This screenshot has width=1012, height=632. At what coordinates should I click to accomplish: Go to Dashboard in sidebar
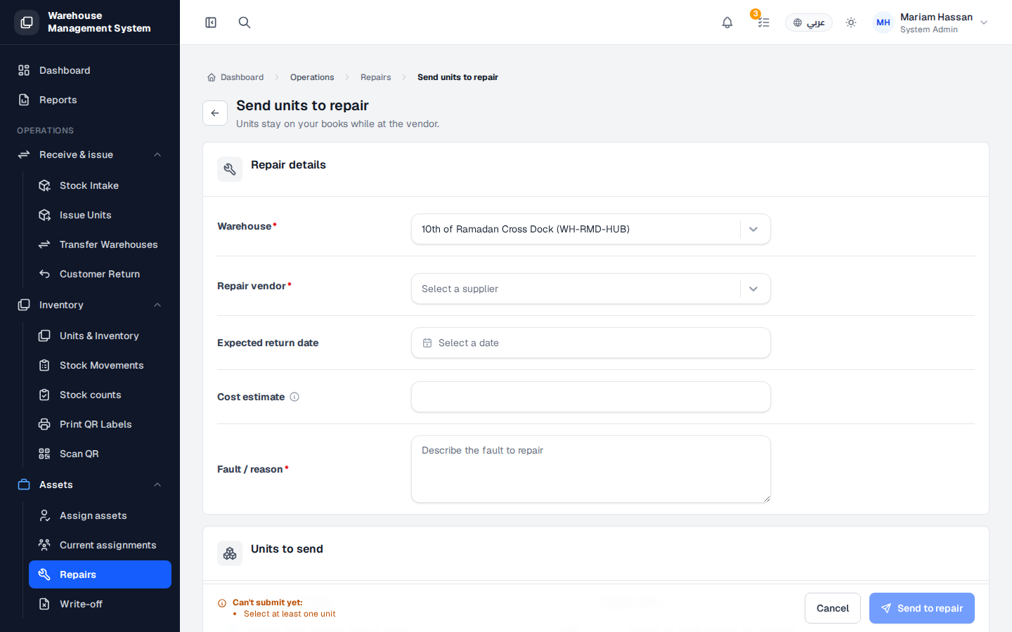pos(90,70)
